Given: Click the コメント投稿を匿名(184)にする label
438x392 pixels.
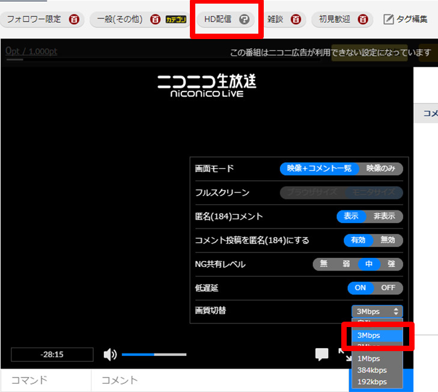Looking at the screenshot, I should coord(252,240).
